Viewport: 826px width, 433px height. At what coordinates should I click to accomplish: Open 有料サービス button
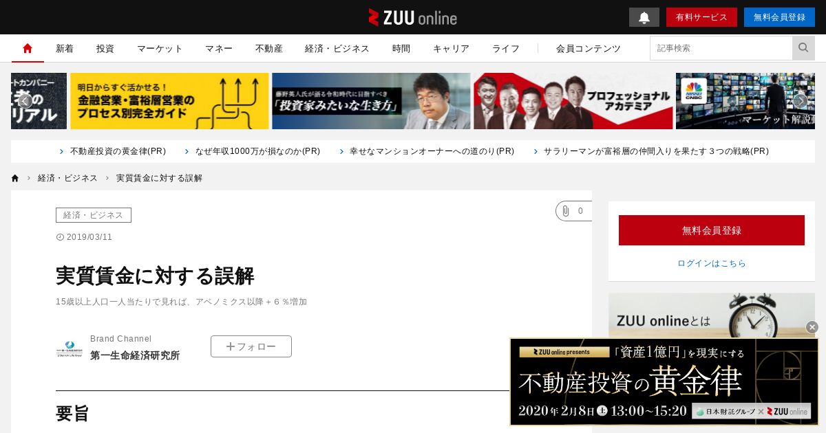[701, 17]
